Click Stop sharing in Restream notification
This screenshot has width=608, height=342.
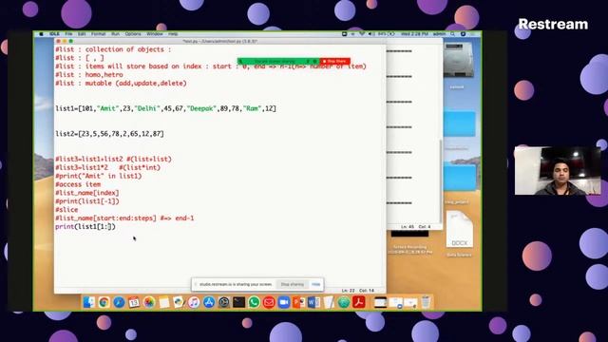click(293, 284)
